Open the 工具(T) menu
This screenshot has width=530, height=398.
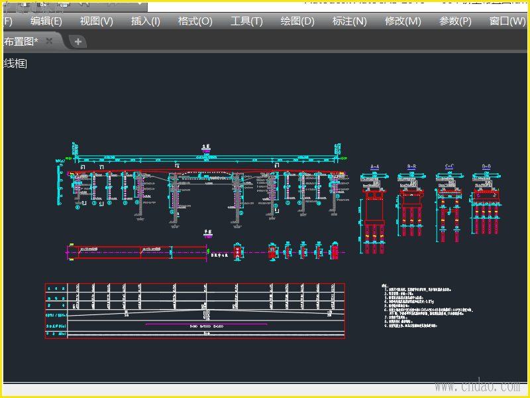[x=246, y=21]
